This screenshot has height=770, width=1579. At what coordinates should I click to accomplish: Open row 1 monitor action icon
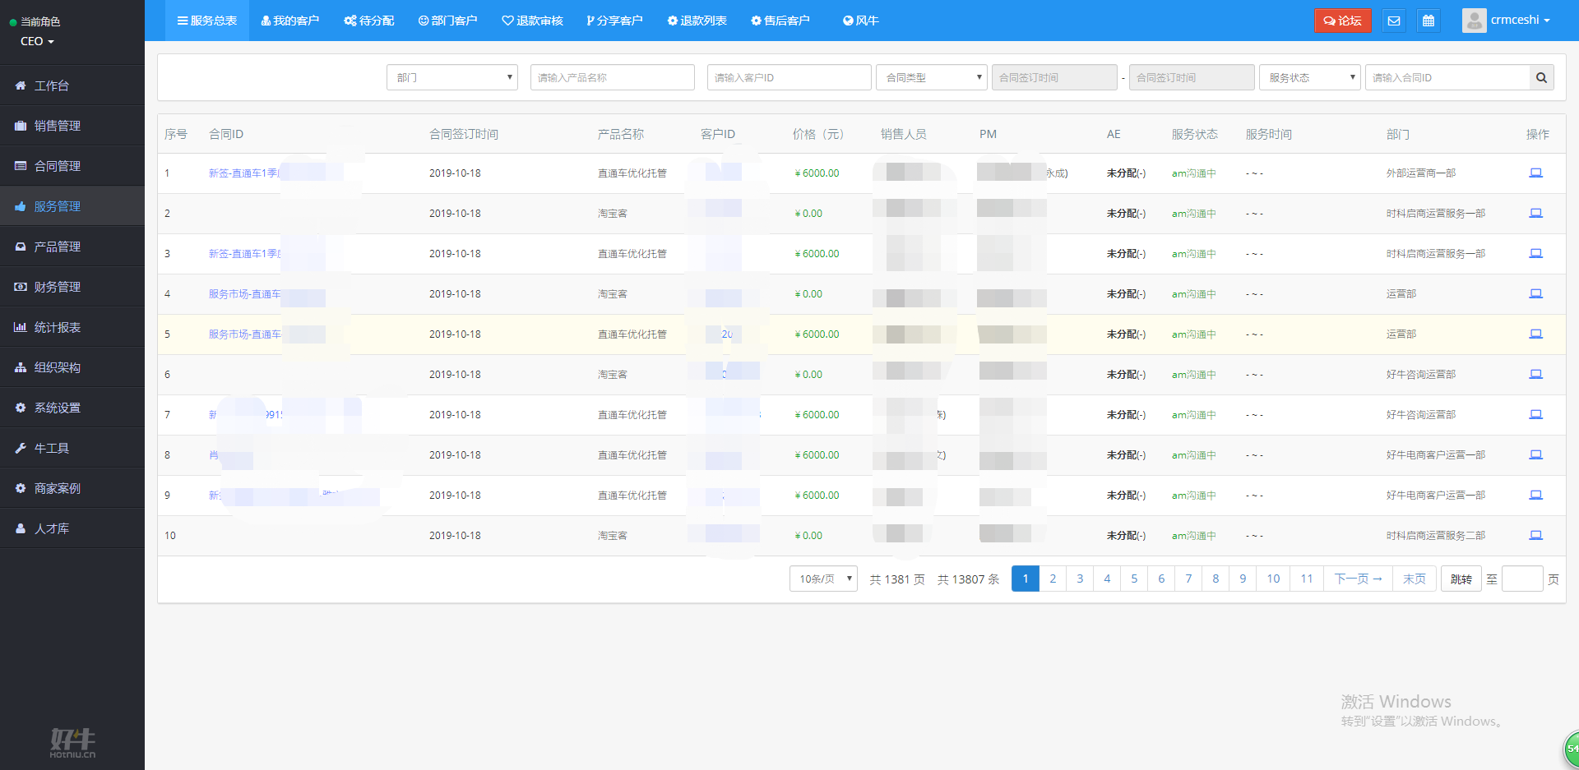click(1535, 173)
